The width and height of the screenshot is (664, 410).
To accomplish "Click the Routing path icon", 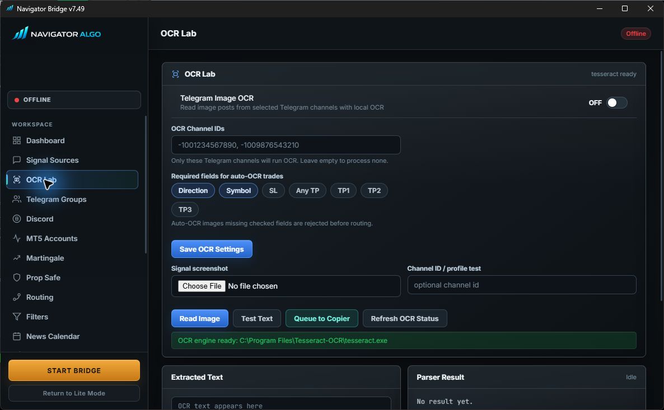I will tap(16, 297).
